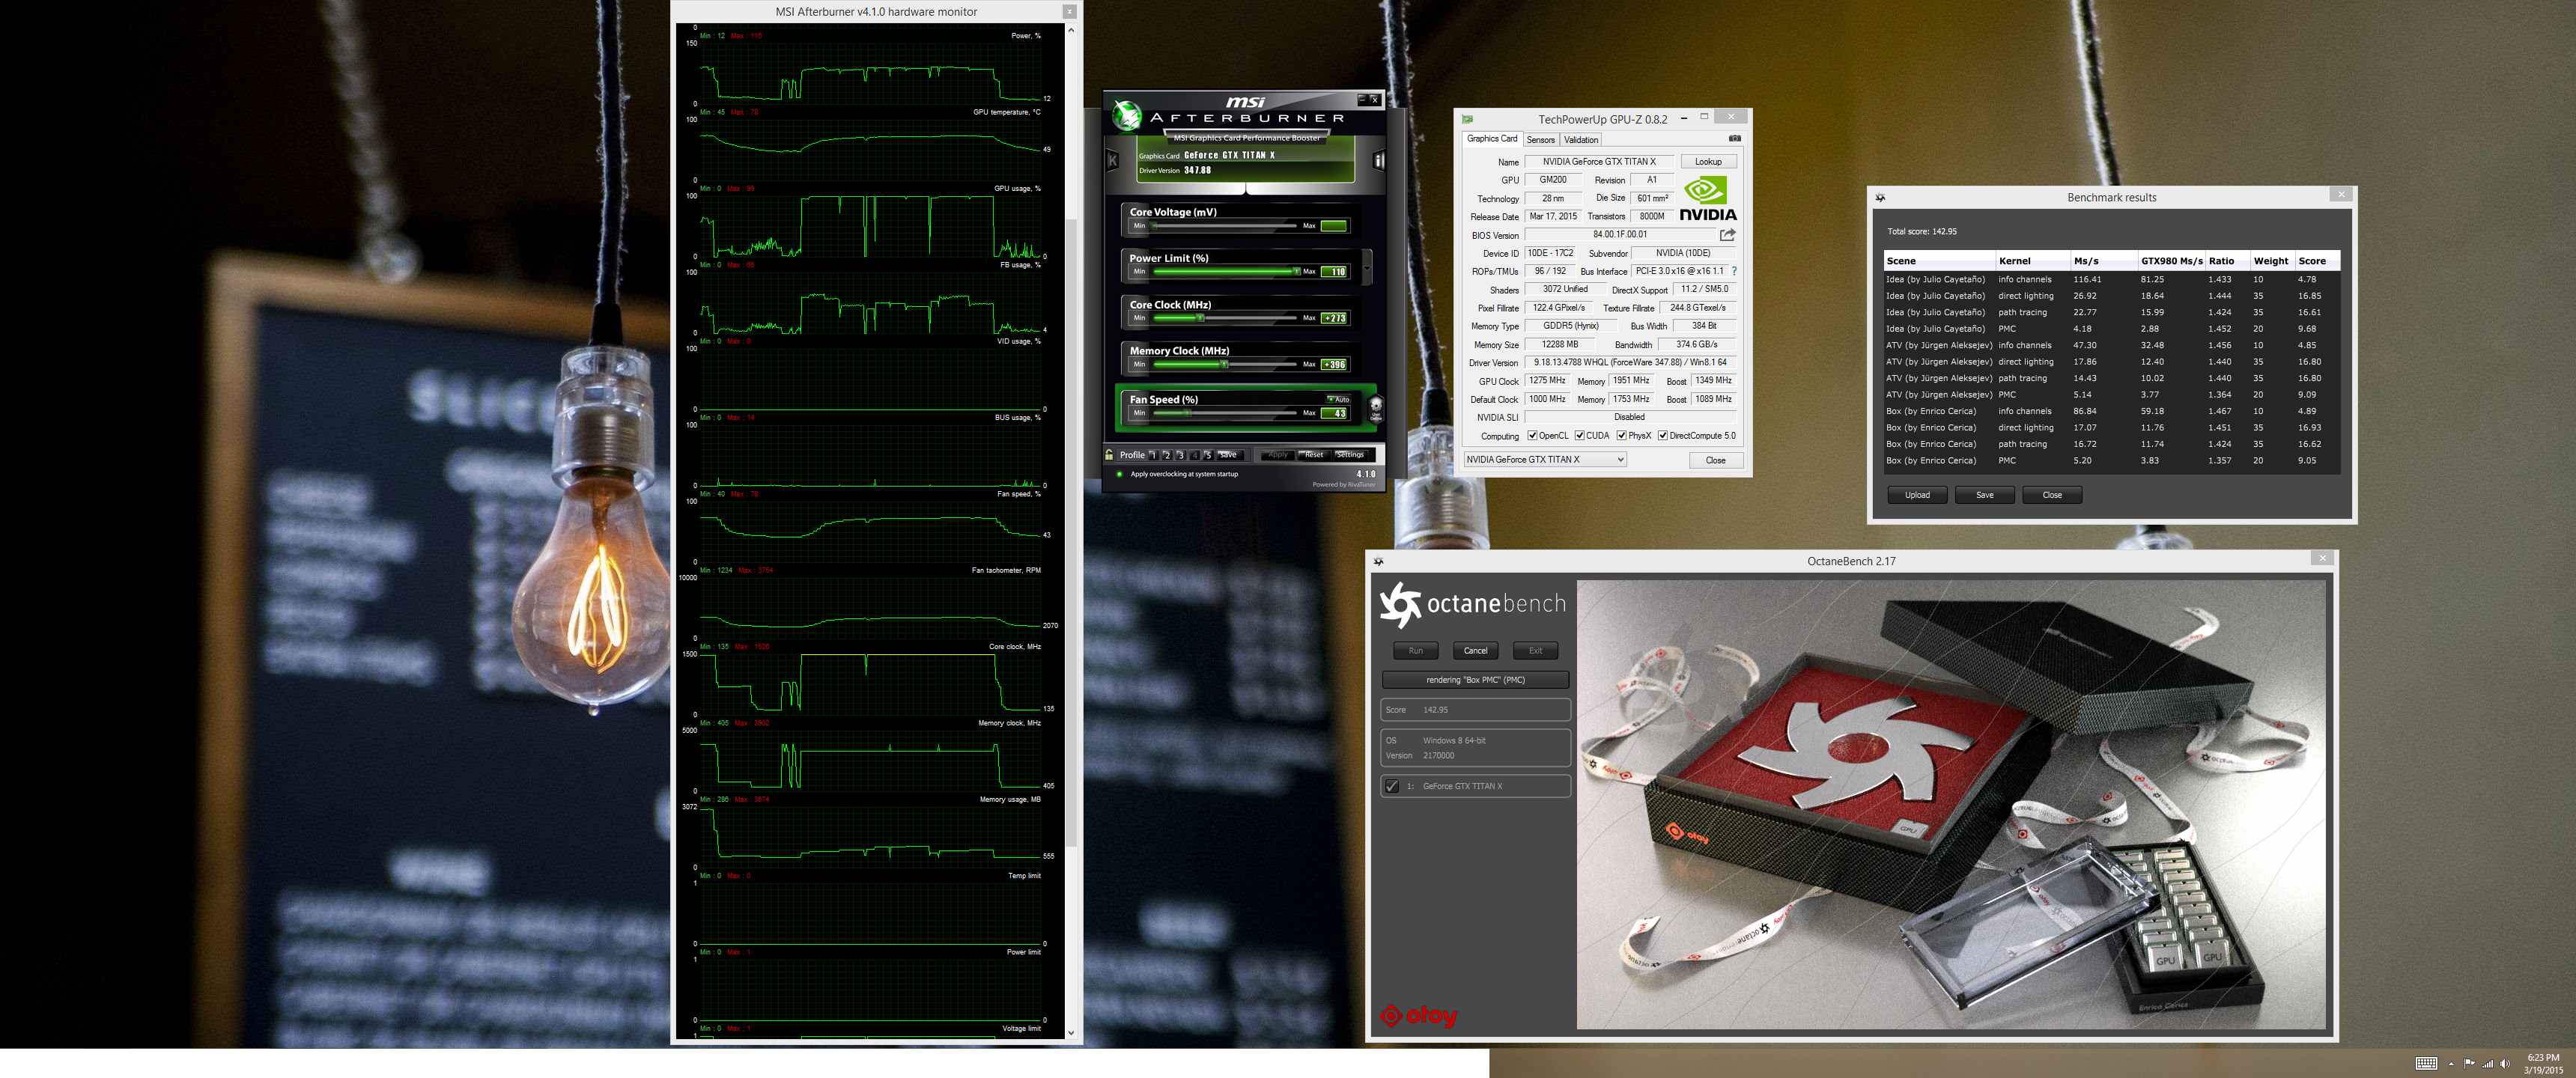Click the Upload button in Benchmark results
The width and height of the screenshot is (2576, 1078).
coord(1916,495)
